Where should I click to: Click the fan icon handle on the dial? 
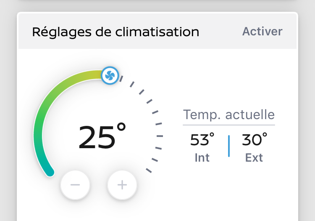[110, 75]
